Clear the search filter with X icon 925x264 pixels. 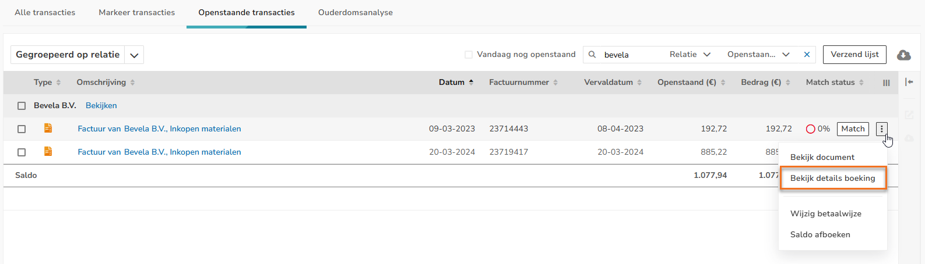(x=807, y=54)
